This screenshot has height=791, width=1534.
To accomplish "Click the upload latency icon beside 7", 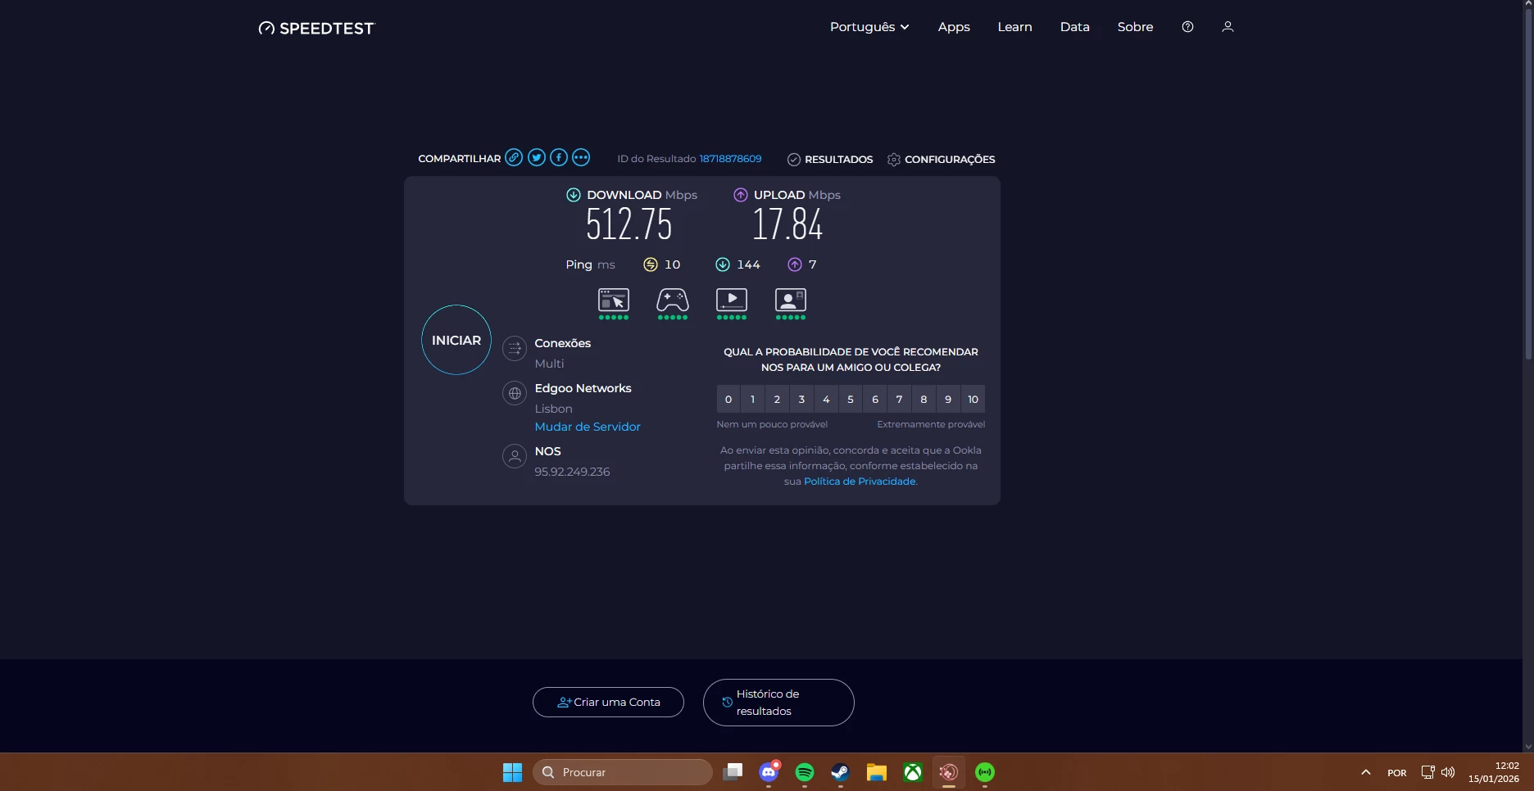I will point(795,264).
